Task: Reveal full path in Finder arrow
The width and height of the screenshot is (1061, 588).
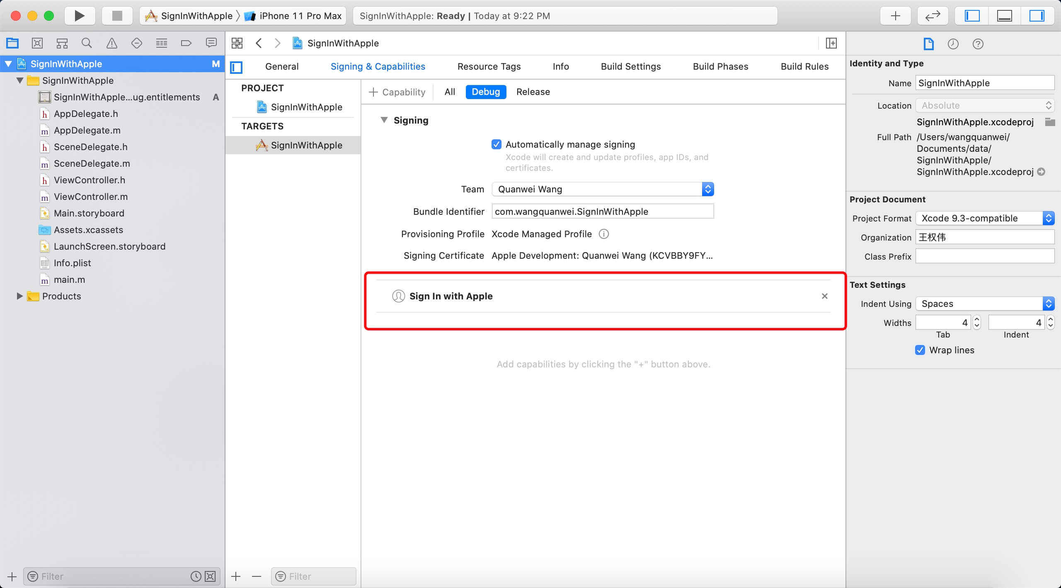Action: click(x=1041, y=172)
